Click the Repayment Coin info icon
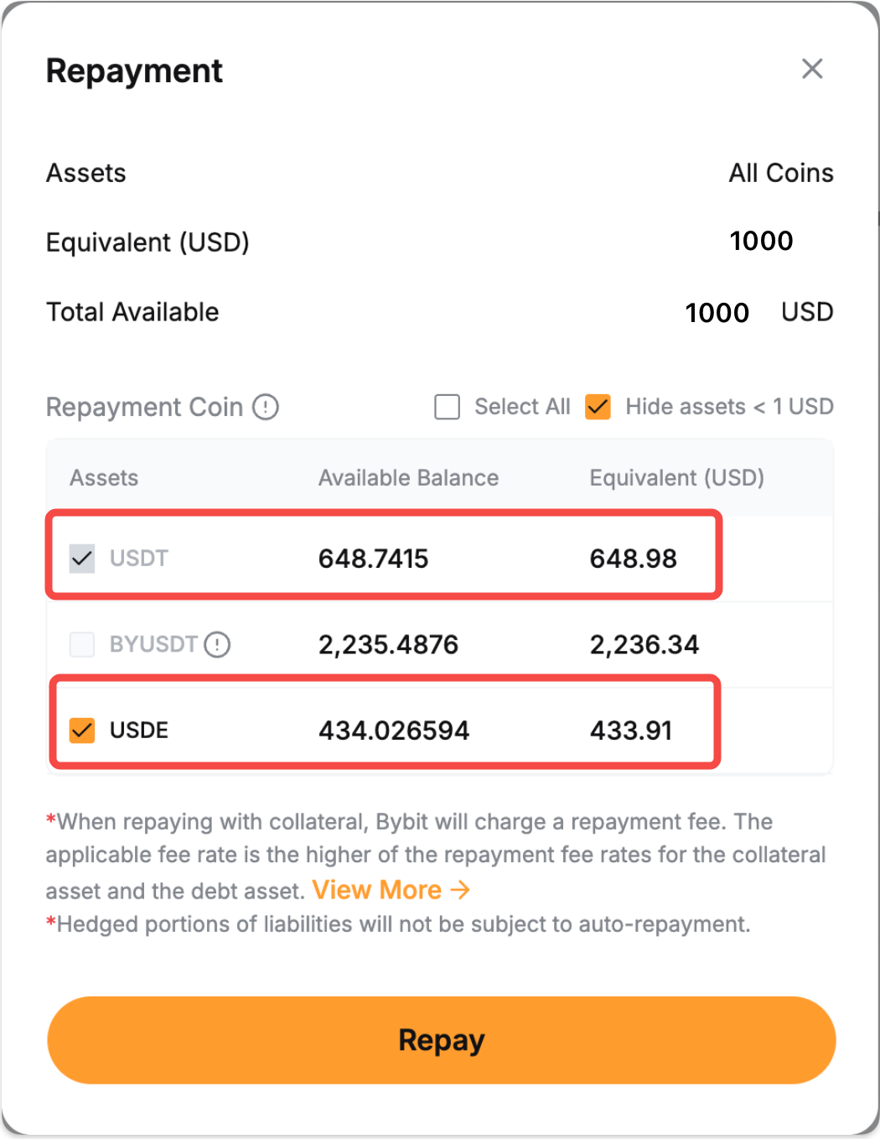Screen dimensions: 880x1139 pos(266,407)
